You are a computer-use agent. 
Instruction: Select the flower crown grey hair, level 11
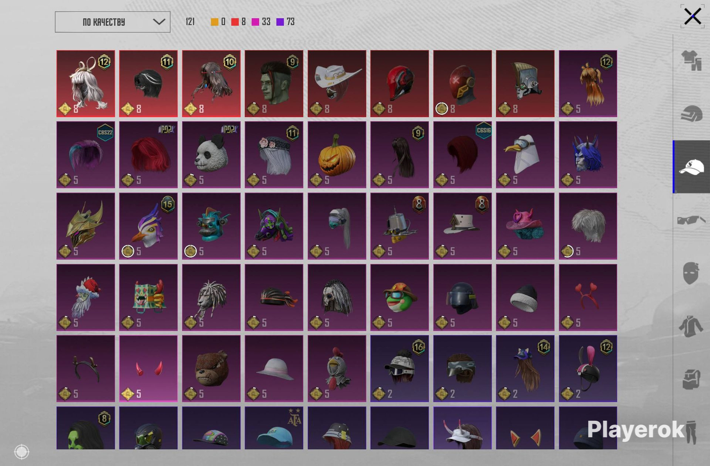click(274, 155)
